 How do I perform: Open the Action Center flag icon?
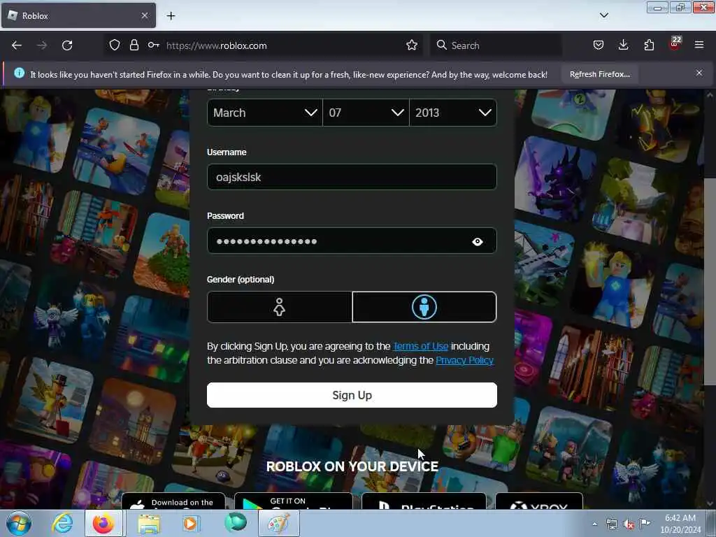click(645, 523)
